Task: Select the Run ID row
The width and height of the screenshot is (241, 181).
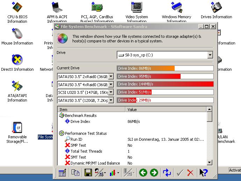Action: [132, 139]
